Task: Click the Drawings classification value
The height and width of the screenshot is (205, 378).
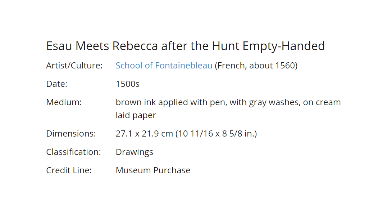Action: click(134, 152)
